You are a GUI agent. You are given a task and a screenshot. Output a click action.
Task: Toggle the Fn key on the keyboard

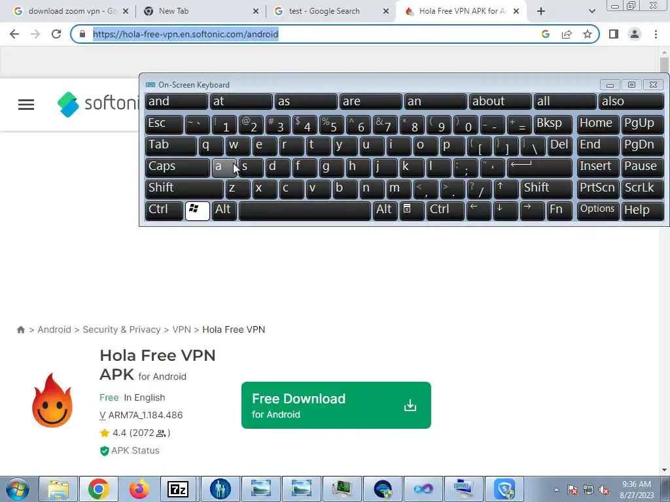coord(559,210)
